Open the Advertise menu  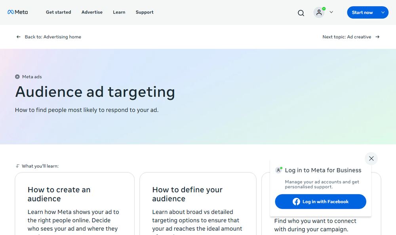point(92,12)
